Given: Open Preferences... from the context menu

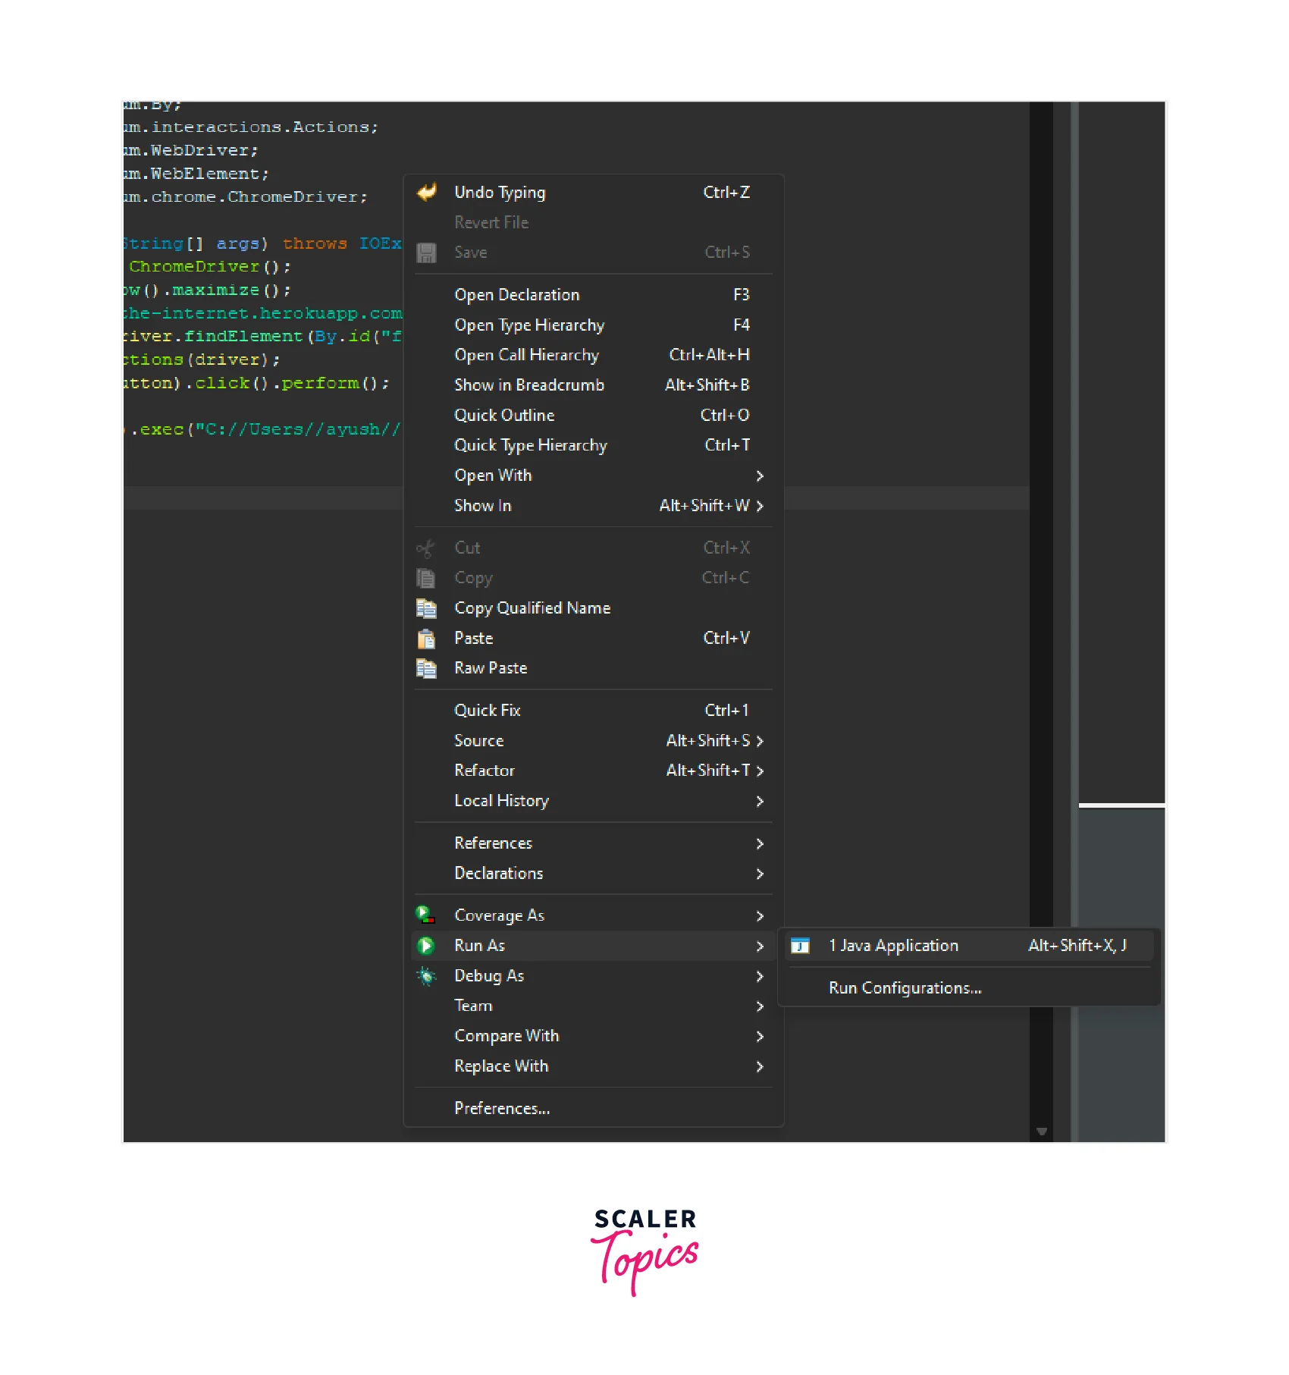Looking at the screenshot, I should pyautogui.click(x=502, y=1109).
